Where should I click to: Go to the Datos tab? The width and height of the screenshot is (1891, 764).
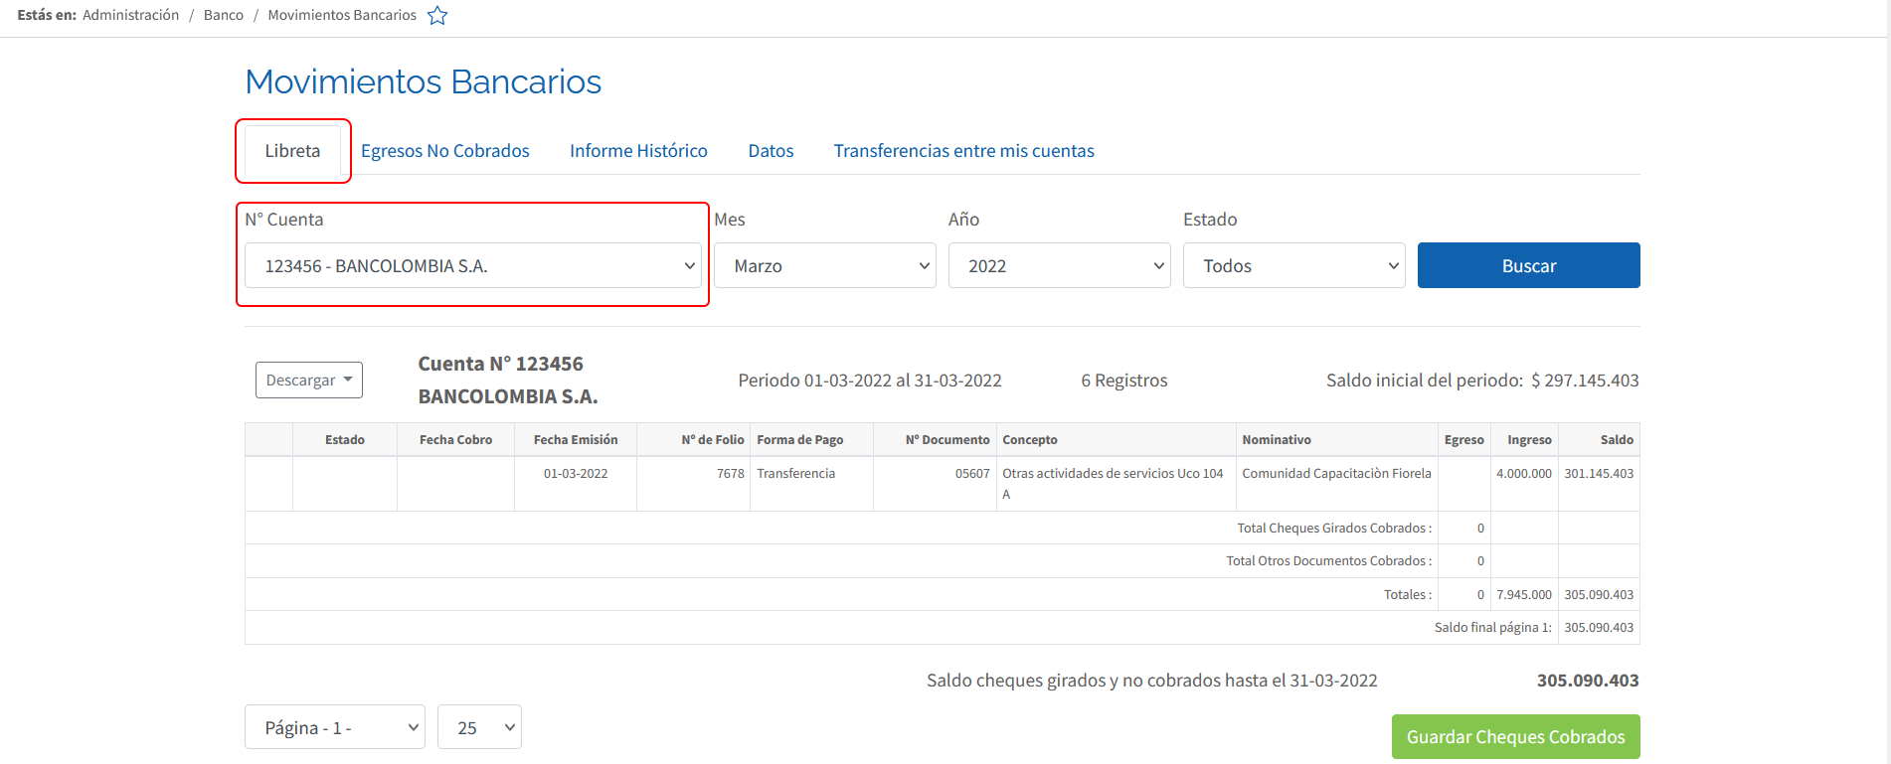(x=771, y=151)
